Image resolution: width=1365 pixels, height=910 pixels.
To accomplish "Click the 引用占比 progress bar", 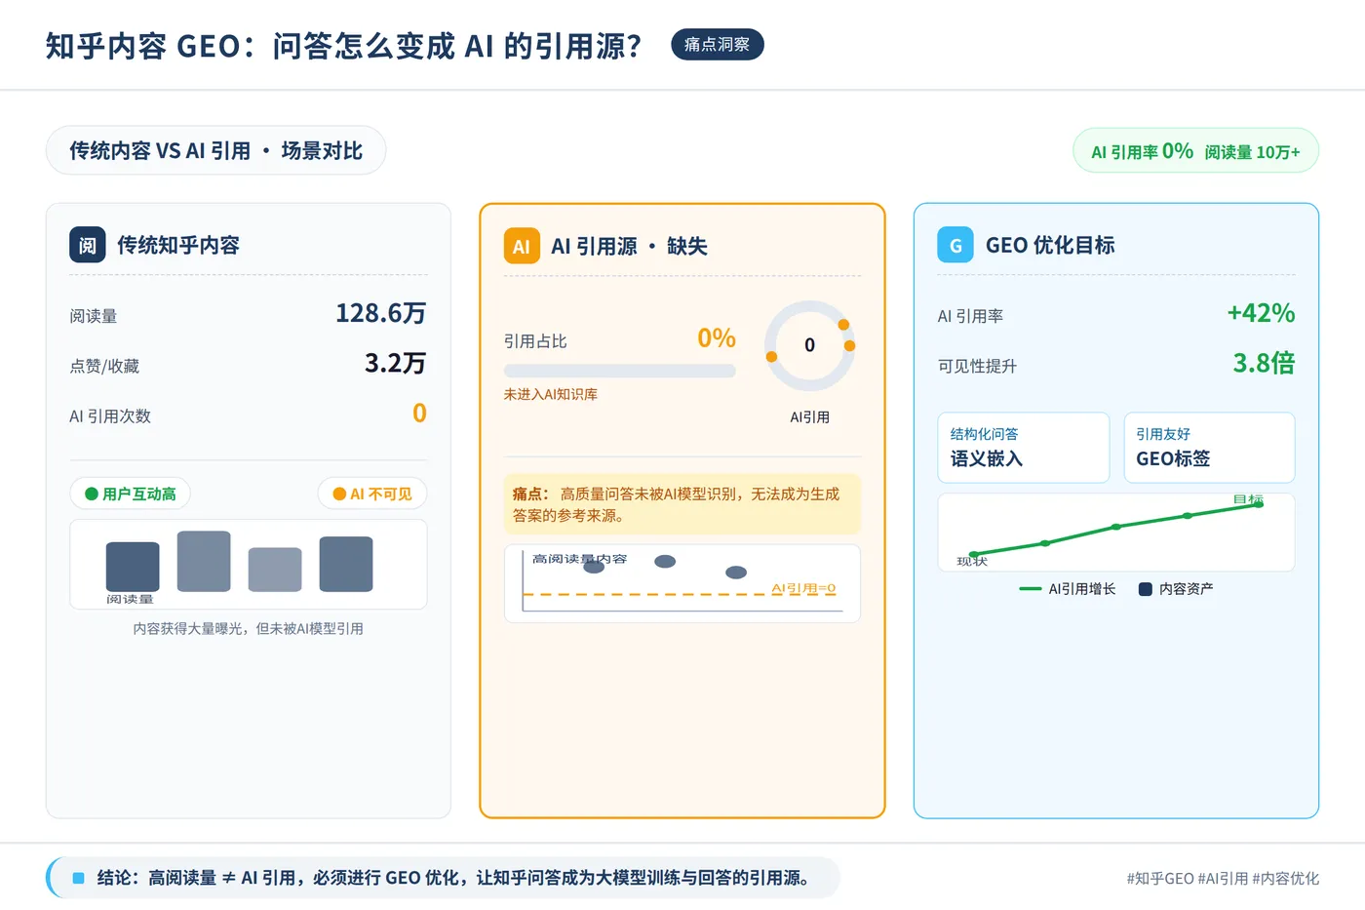I will pyautogui.click(x=619, y=371).
